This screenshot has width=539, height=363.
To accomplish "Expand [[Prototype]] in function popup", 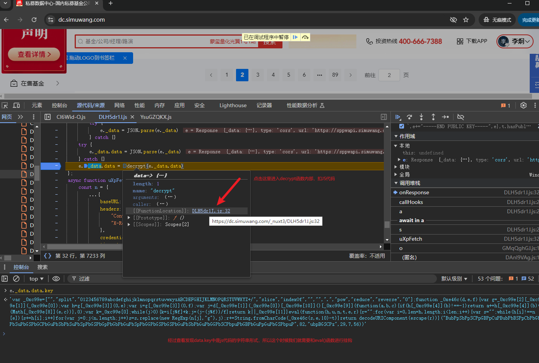I will point(129,218).
